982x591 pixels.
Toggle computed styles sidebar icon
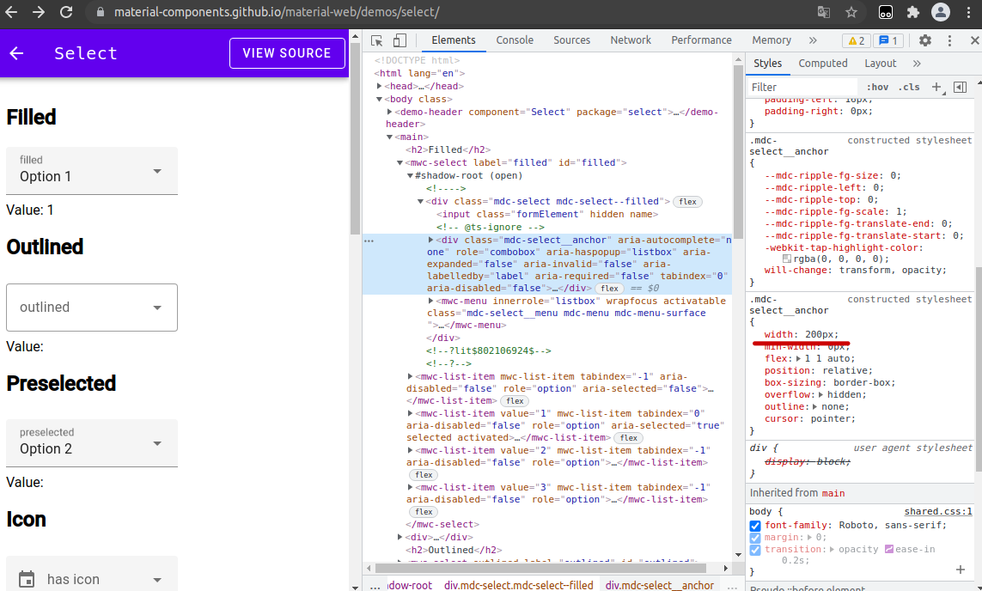point(960,87)
